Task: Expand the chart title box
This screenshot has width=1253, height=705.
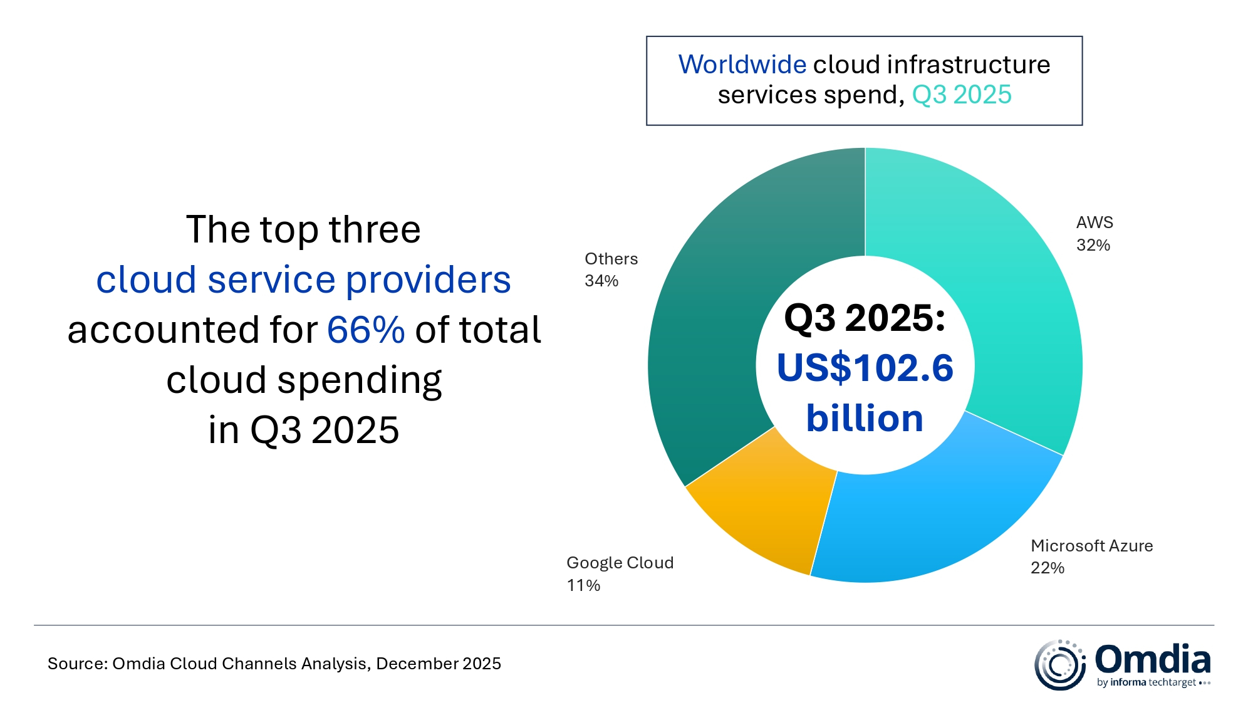Action: click(863, 81)
